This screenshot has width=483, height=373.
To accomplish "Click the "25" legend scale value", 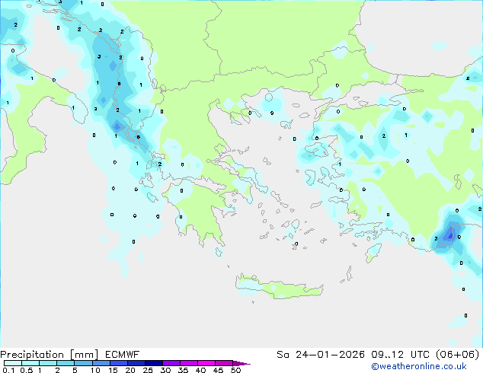I will [x=148, y=370].
